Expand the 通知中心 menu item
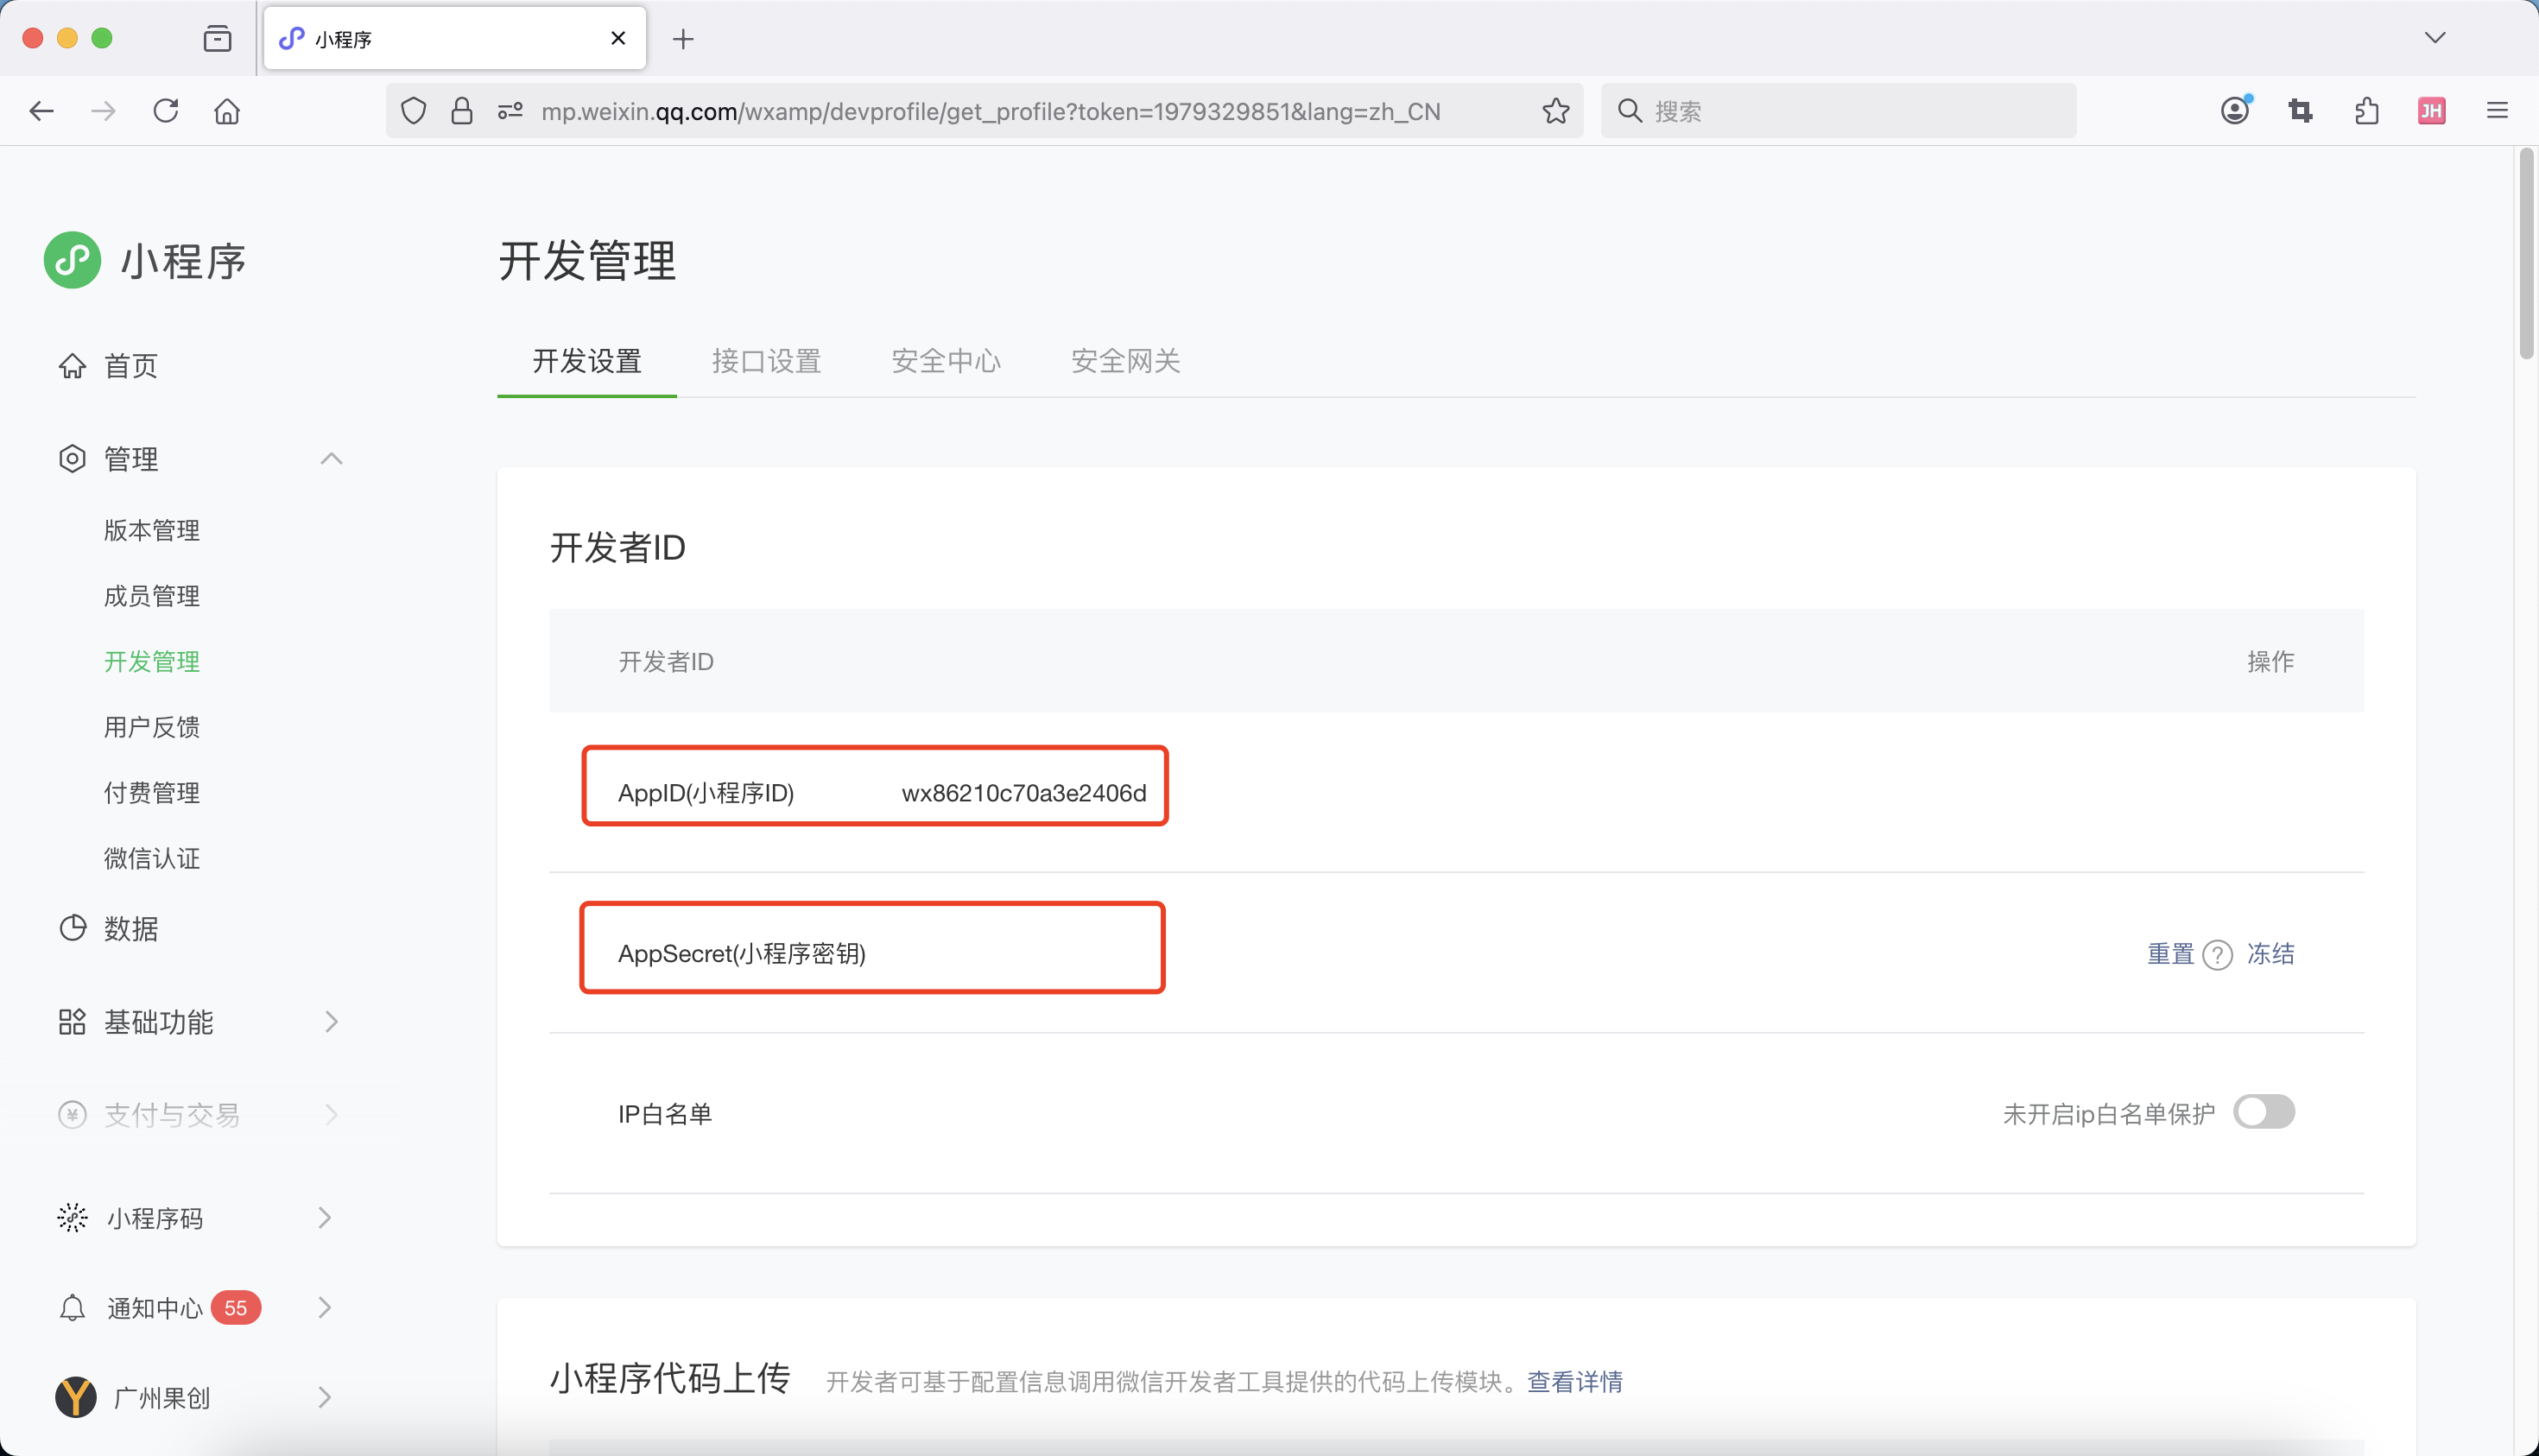This screenshot has width=2539, height=1456. click(324, 1308)
